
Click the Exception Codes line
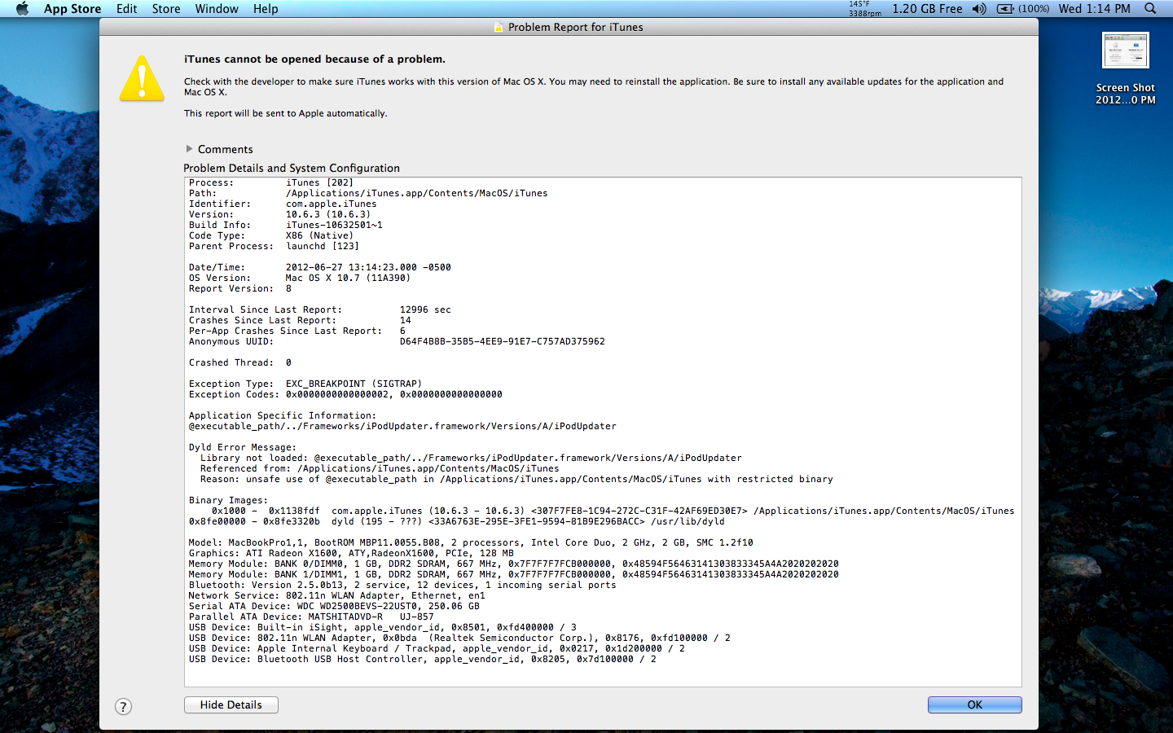(345, 395)
